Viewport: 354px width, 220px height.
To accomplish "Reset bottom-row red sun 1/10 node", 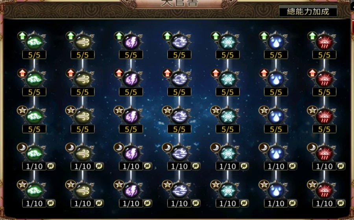I will pyautogui.click(x=341, y=203).
